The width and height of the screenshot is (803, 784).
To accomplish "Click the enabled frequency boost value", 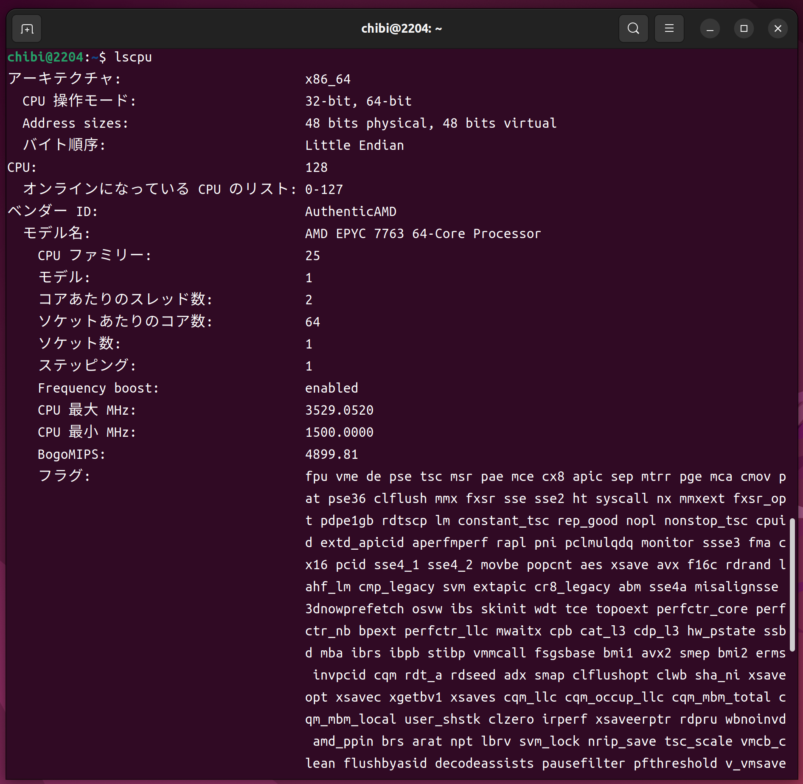I will [331, 388].
